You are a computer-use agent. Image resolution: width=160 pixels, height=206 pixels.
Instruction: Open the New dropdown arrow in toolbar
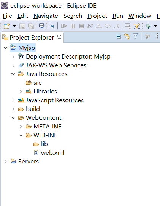click(14, 26)
